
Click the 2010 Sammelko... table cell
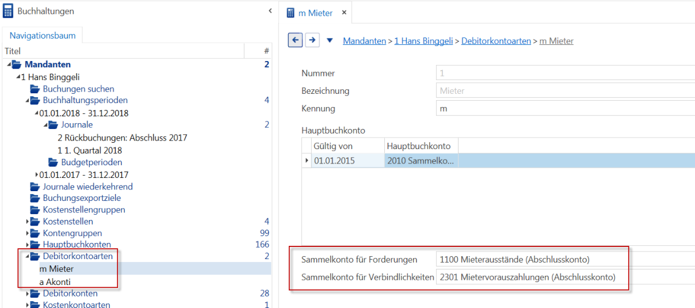pos(421,161)
